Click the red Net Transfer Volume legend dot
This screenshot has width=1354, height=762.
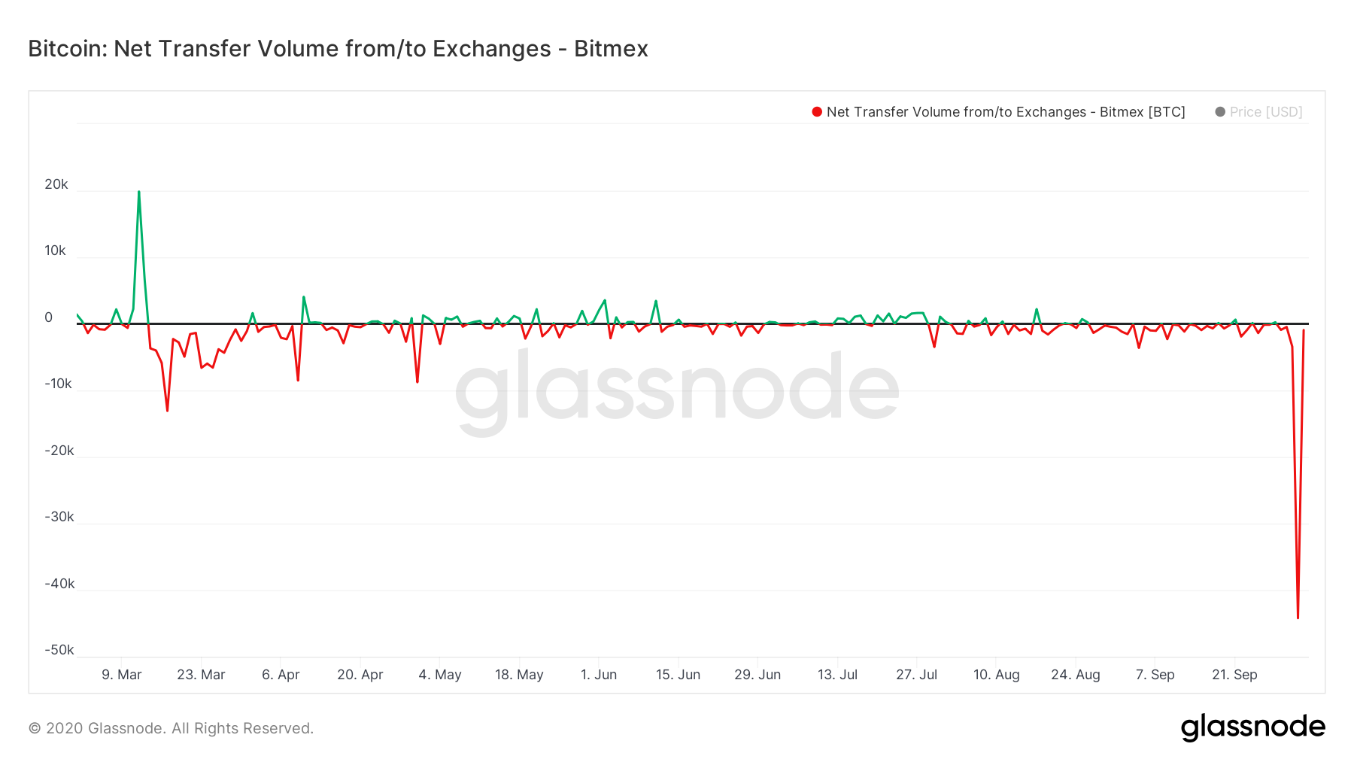coord(817,112)
